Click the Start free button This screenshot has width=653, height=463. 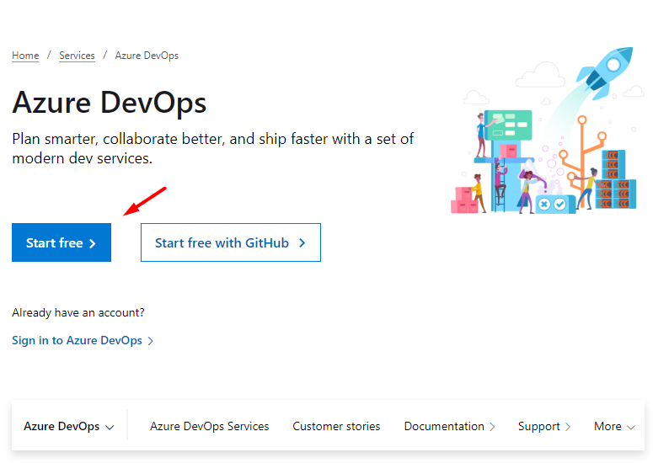tap(62, 242)
